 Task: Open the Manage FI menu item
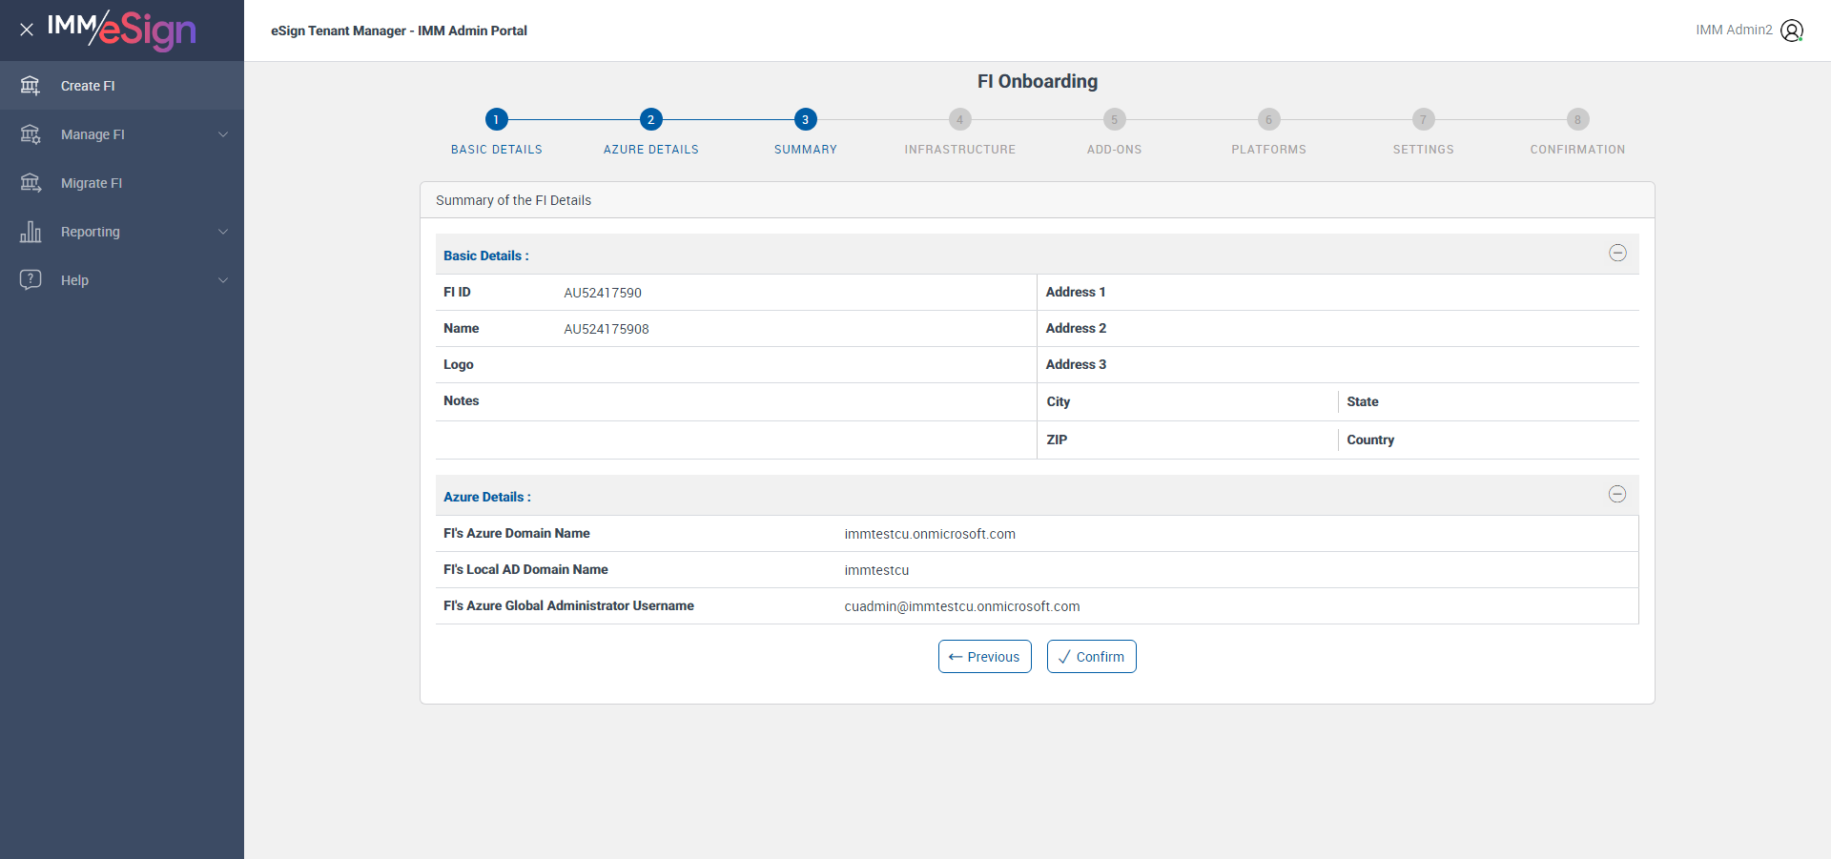(x=122, y=134)
